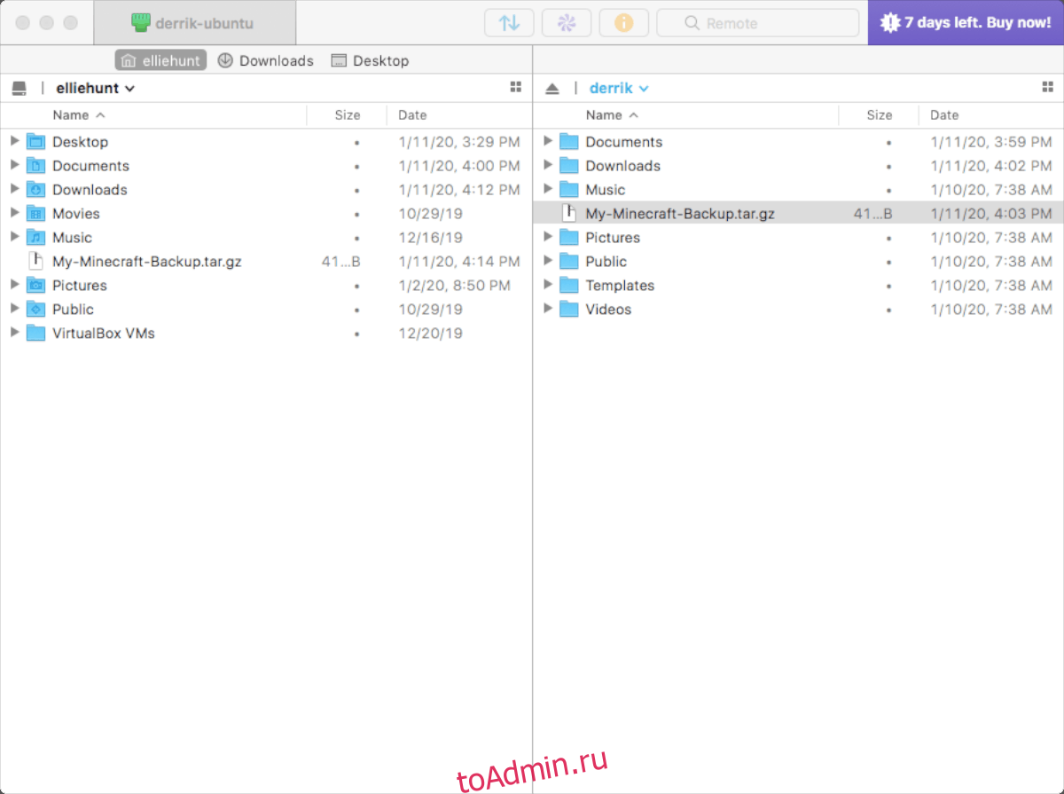Open the Downloads favorite in the bar
1064x794 pixels.
coord(266,60)
